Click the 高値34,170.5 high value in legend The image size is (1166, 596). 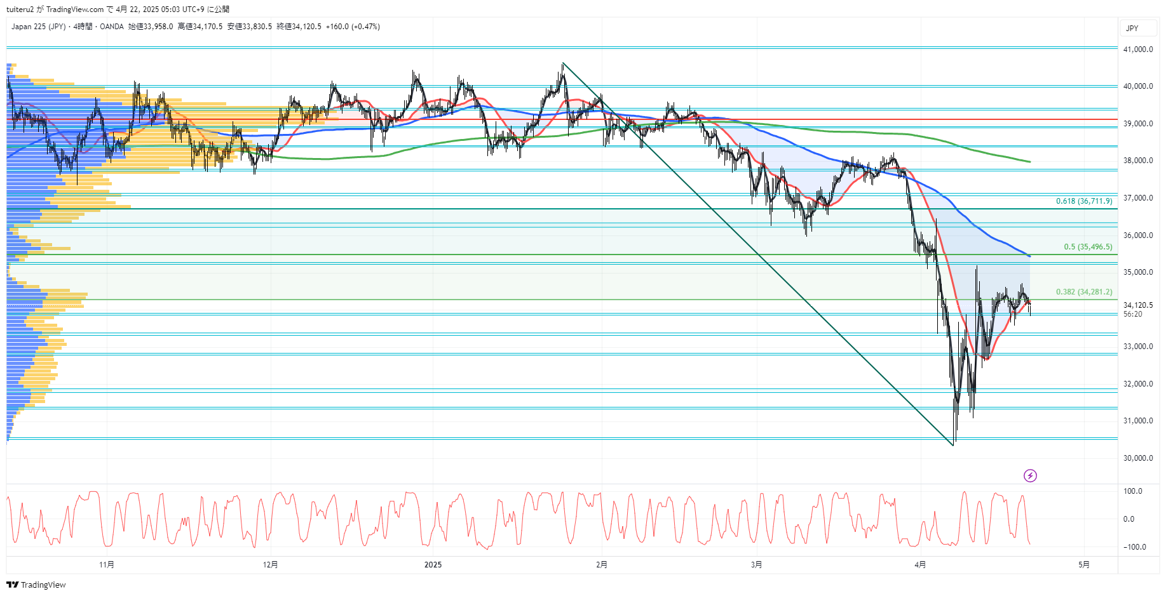(200, 27)
